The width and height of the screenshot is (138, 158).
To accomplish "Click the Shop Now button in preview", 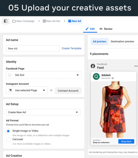I will (x=126, y=141).
